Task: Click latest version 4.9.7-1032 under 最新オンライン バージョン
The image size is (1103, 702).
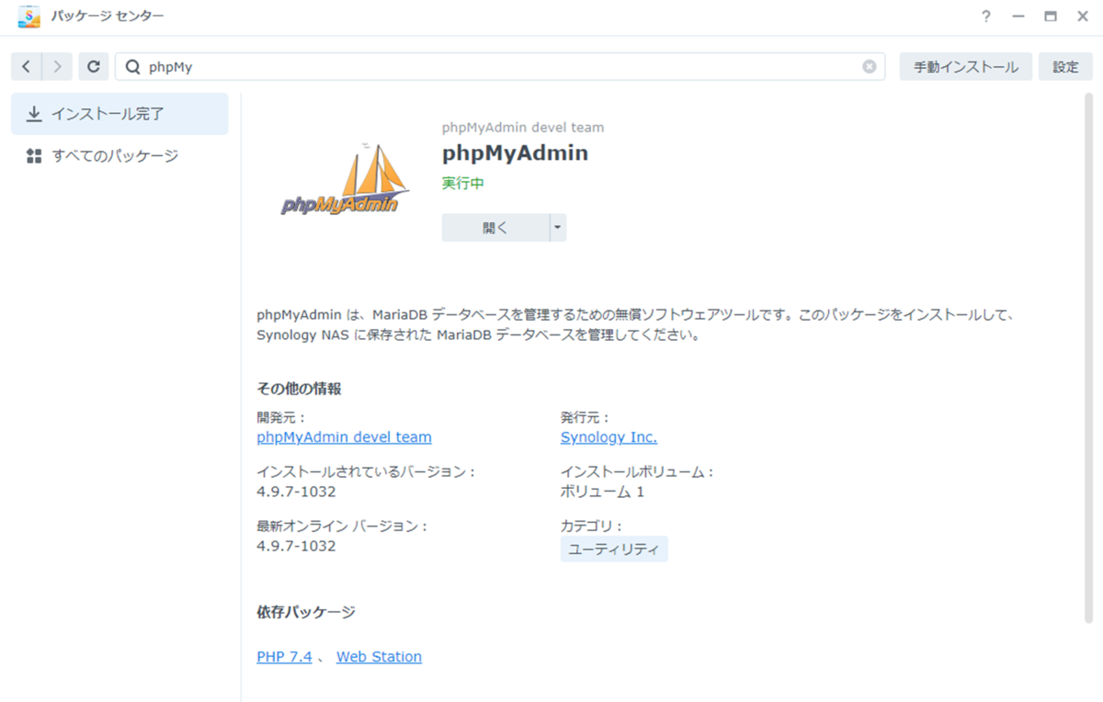Action: 296,546
